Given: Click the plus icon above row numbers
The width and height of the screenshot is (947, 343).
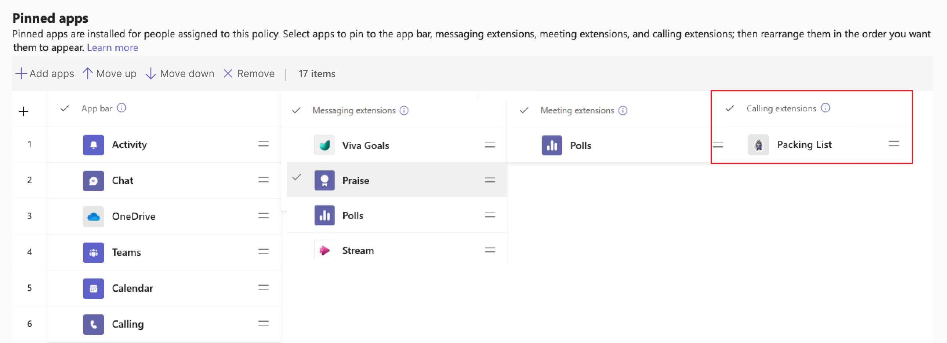Looking at the screenshot, I should pos(23,111).
